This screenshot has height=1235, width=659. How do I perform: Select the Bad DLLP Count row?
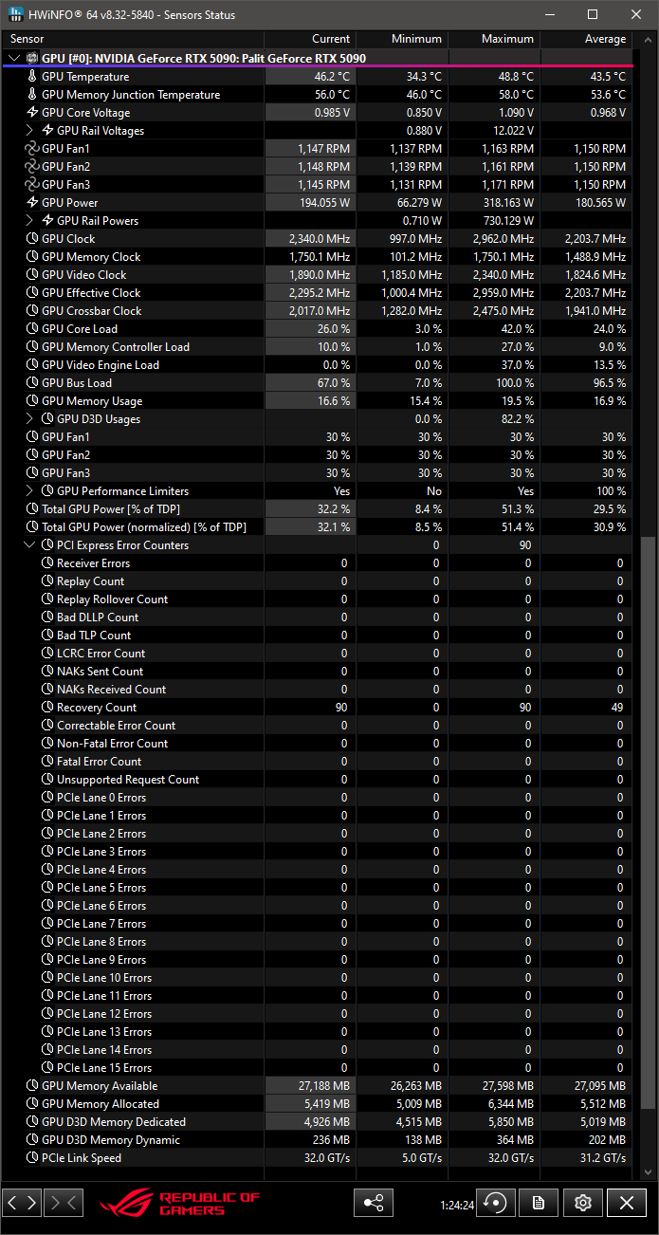click(x=317, y=617)
